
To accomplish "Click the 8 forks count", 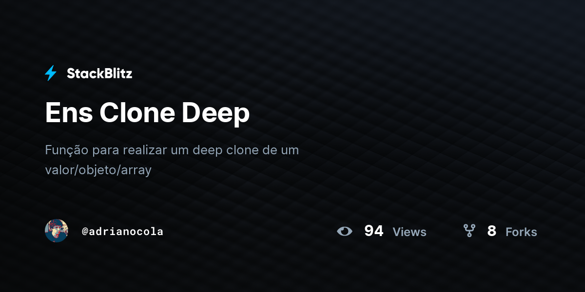I will 491,231.
